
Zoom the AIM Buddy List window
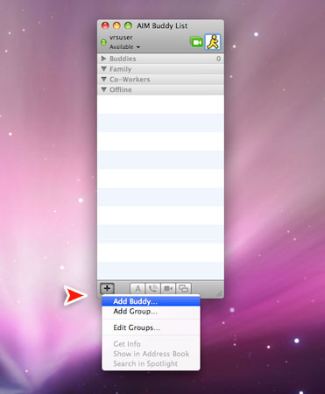[x=128, y=25]
